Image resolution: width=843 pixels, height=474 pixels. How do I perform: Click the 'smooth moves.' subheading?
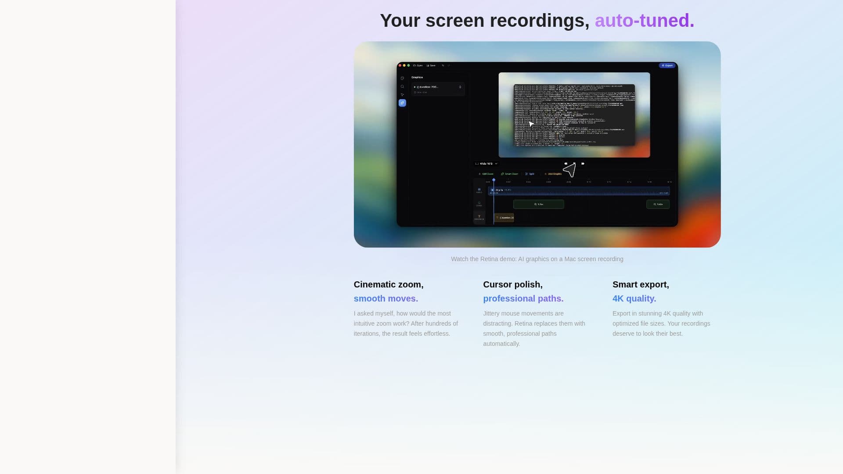386,298
